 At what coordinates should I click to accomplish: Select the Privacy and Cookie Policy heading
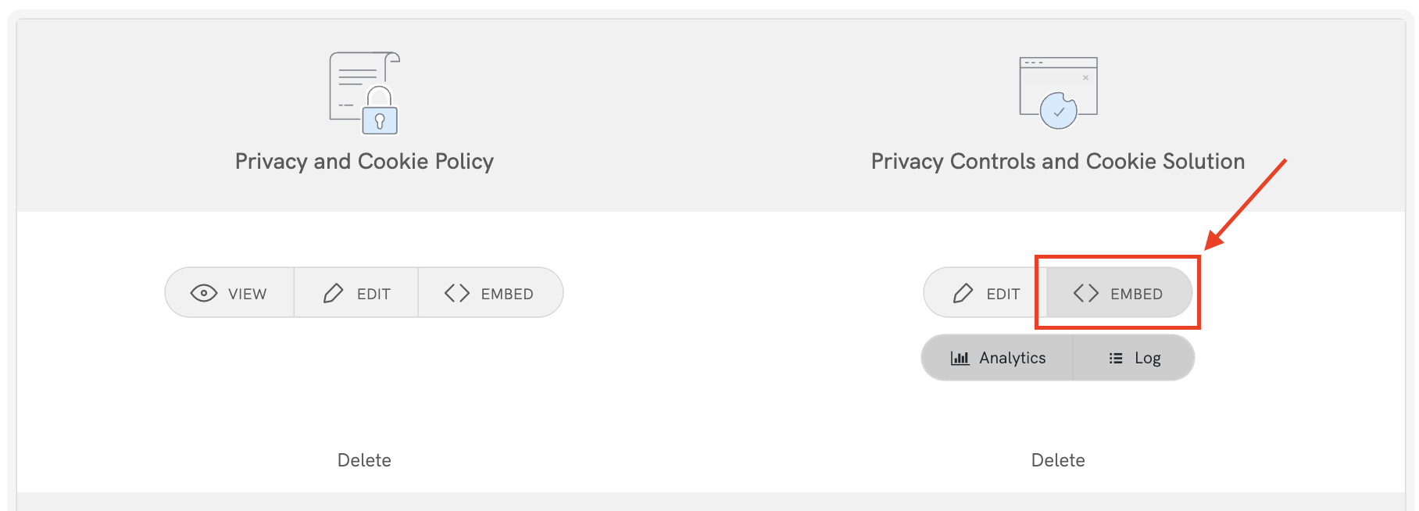[364, 161]
